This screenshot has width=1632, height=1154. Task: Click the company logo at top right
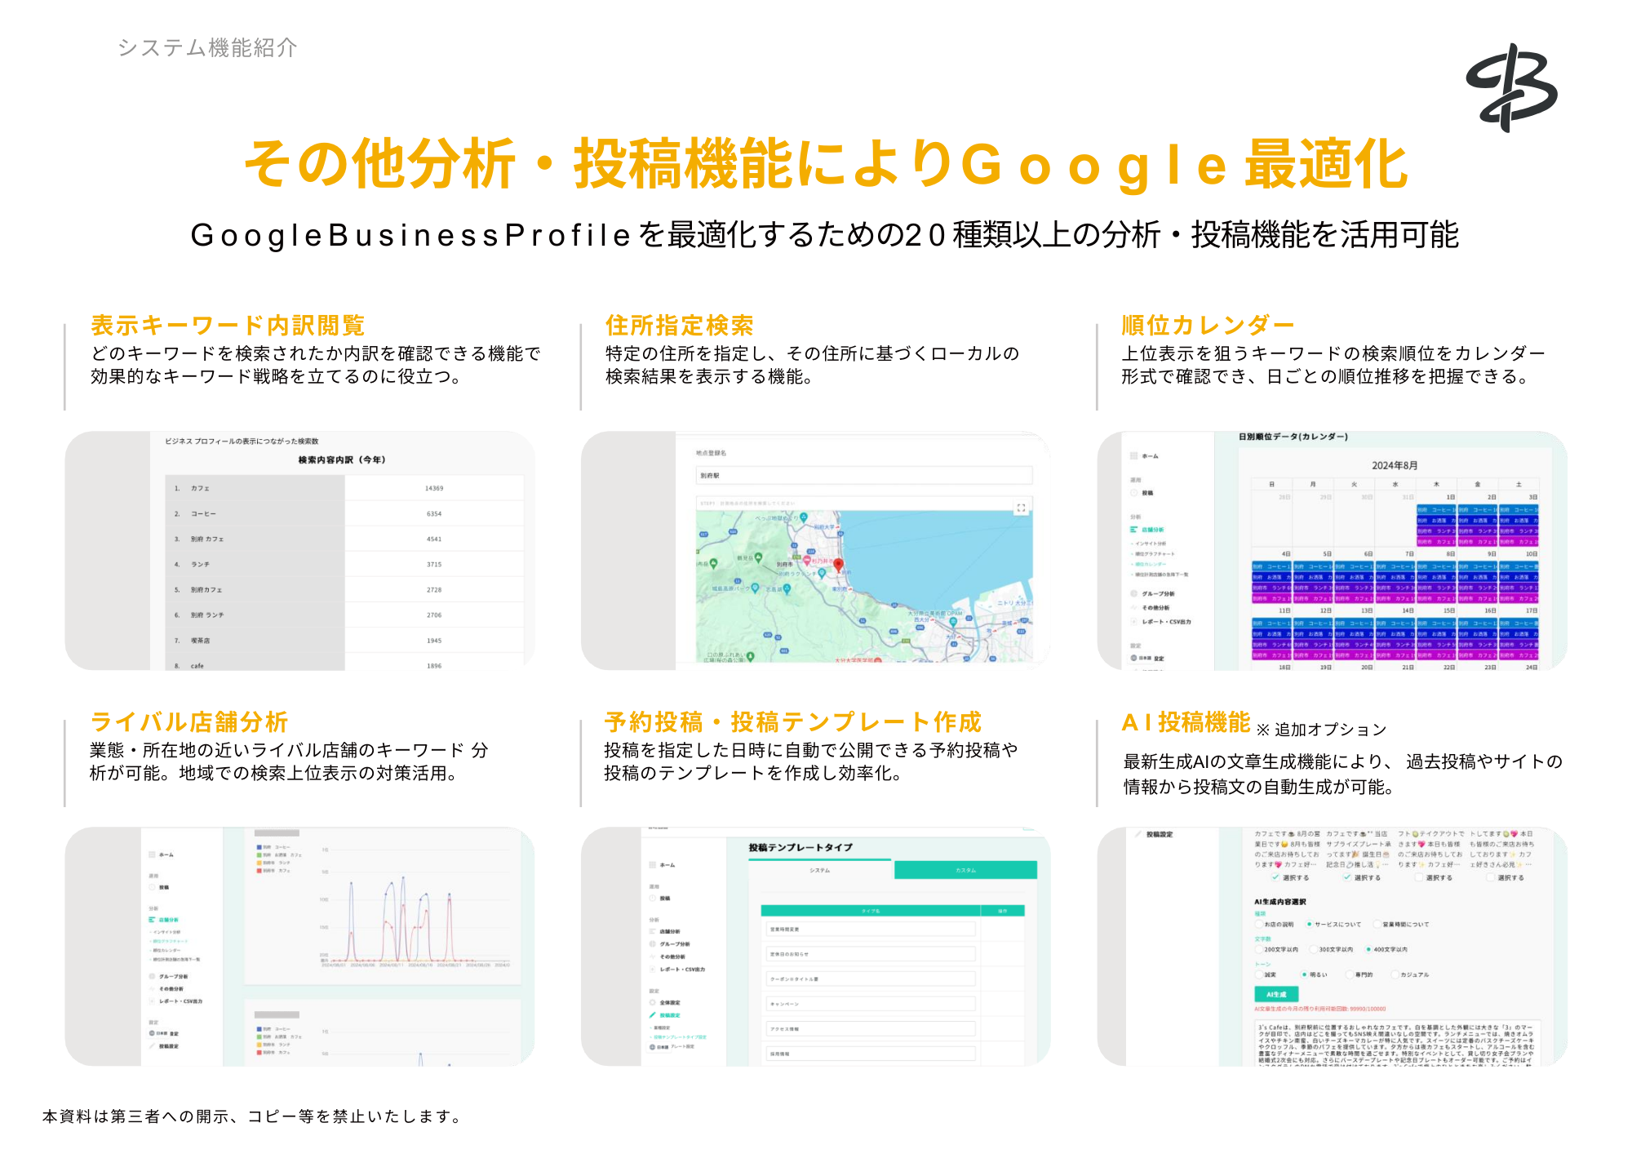point(1511,87)
